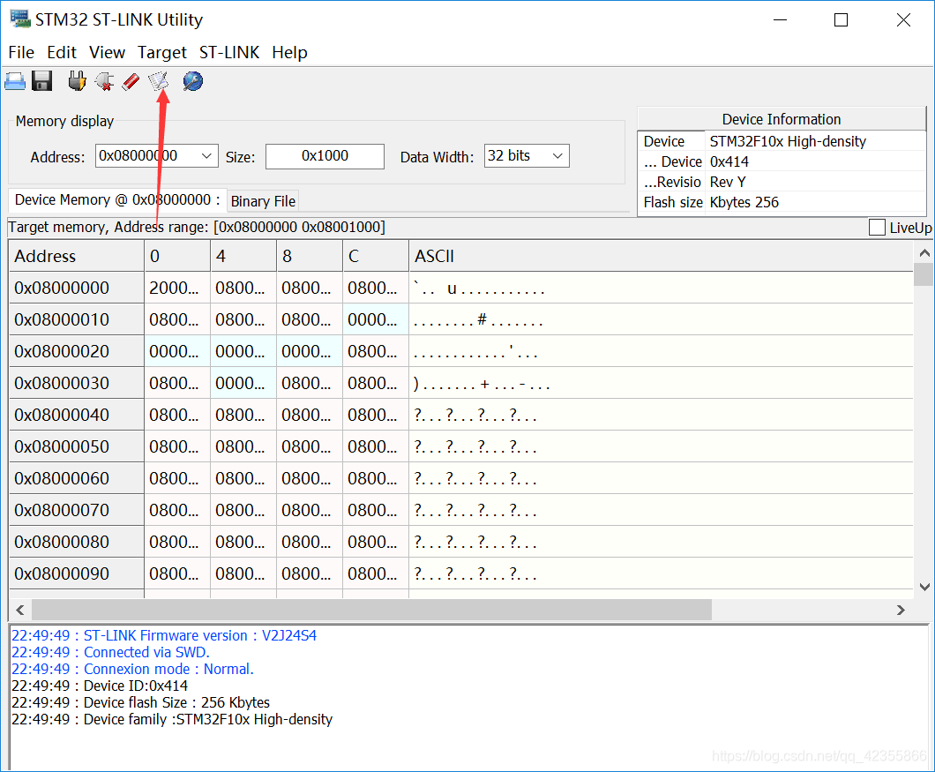Open the Target menu

coord(162,53)
